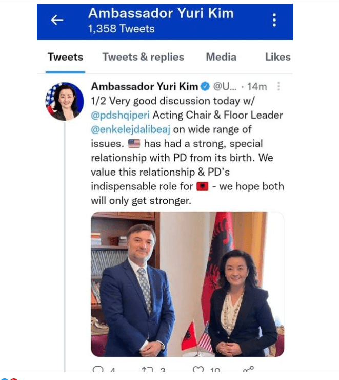Like the tweet with the heart icon
339x380 pixels.
click(198, 370)
